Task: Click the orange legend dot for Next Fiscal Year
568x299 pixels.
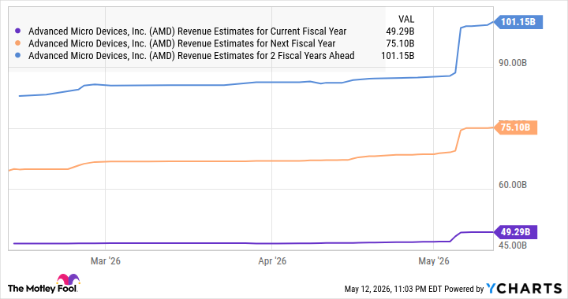Action: tap(17, 44)
